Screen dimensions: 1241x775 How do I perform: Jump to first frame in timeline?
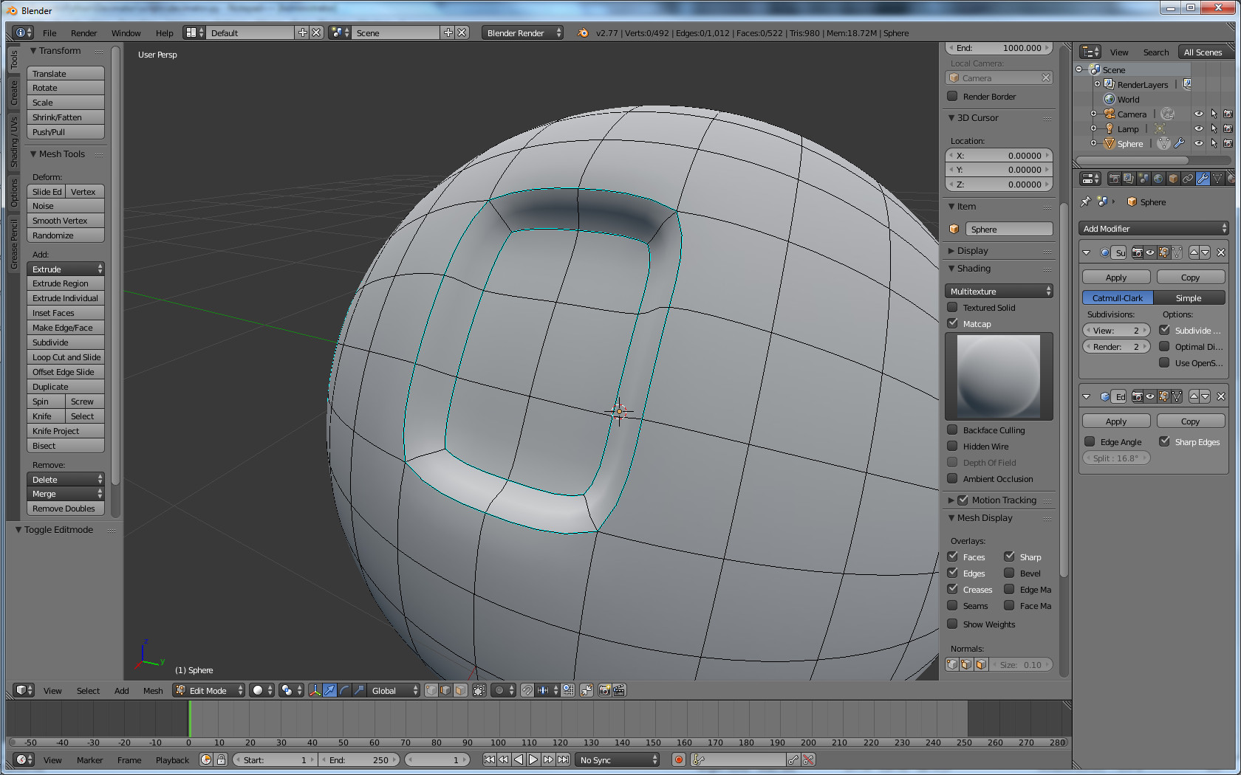point(489,759)
